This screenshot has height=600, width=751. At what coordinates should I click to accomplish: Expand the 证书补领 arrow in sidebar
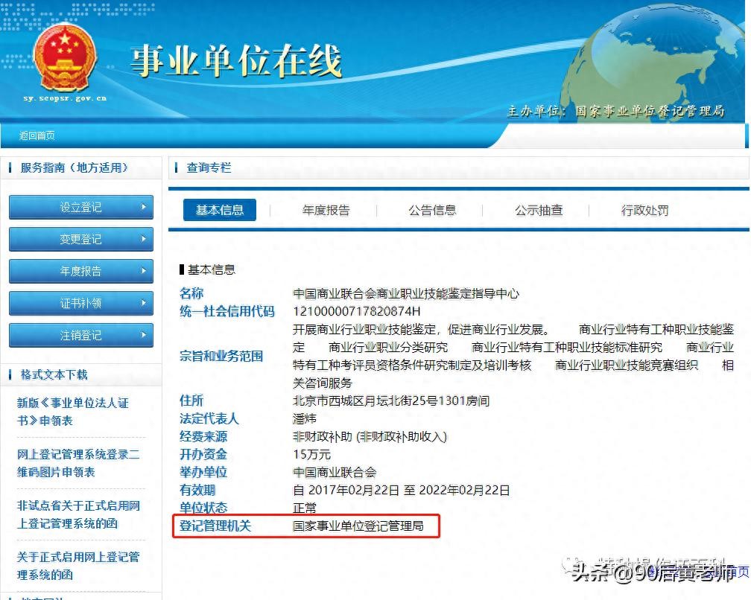point(144,304)
